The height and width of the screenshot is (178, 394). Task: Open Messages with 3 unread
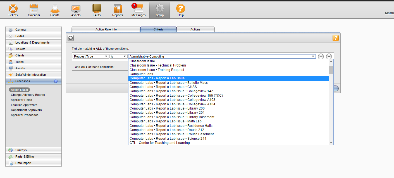[139, 10]
